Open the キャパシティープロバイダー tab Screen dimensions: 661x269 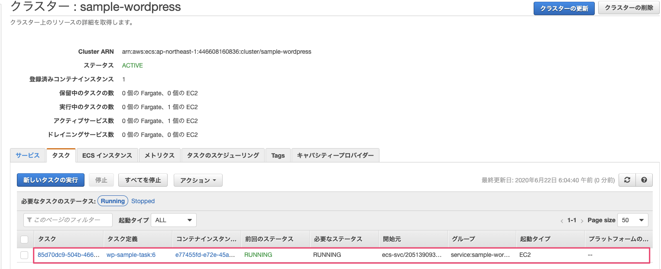point(335,155)
